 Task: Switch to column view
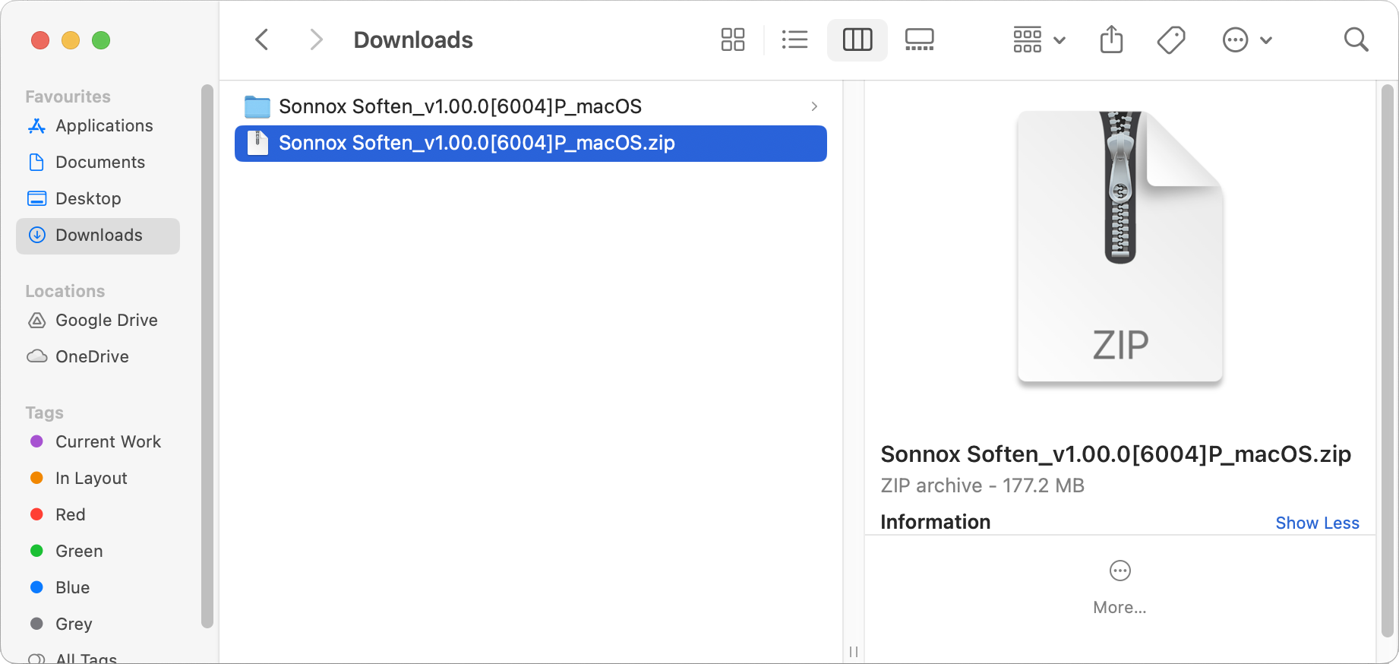point(857,40)
